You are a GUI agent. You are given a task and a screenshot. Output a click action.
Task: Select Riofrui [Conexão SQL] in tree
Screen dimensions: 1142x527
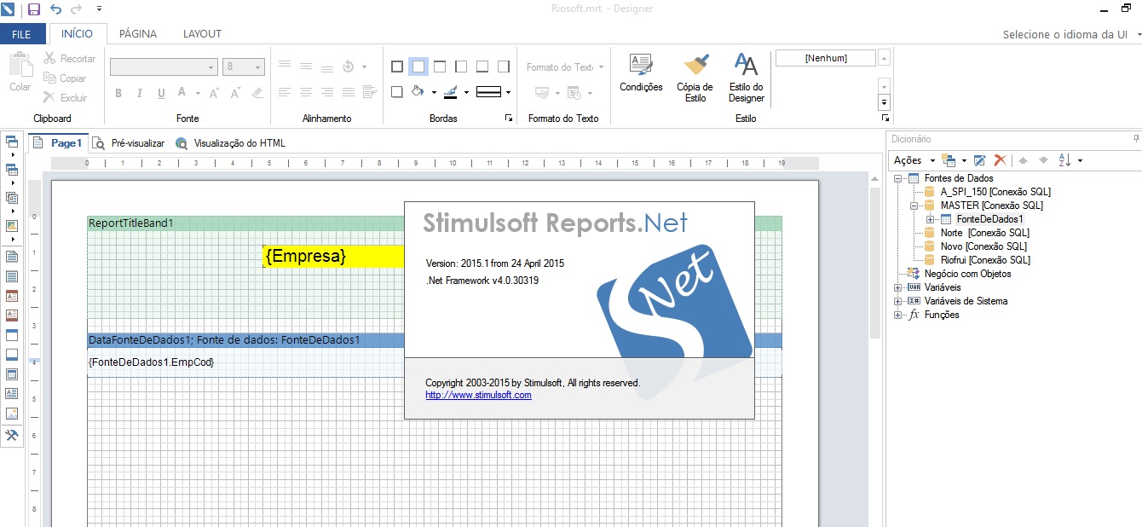[985, 260]
